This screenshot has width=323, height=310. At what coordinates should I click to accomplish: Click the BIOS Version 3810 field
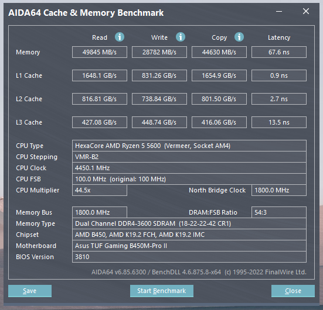pos(189,257)
